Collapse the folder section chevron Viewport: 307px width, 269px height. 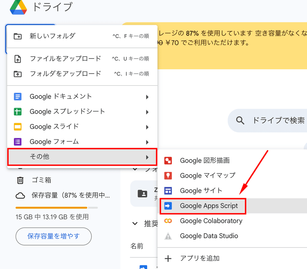tap(135, 169)
